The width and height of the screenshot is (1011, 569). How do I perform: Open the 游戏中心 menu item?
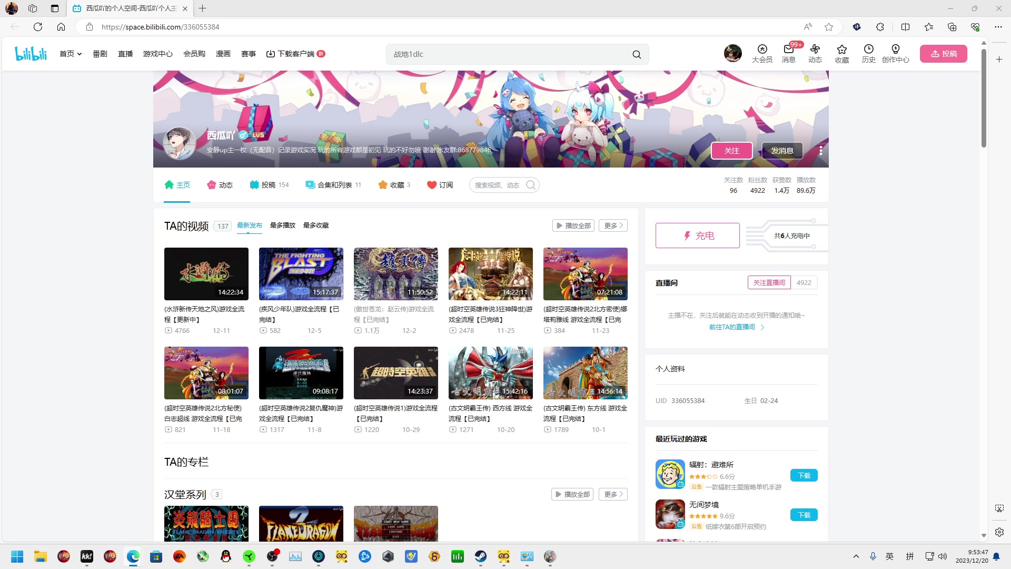coord(157,53)
